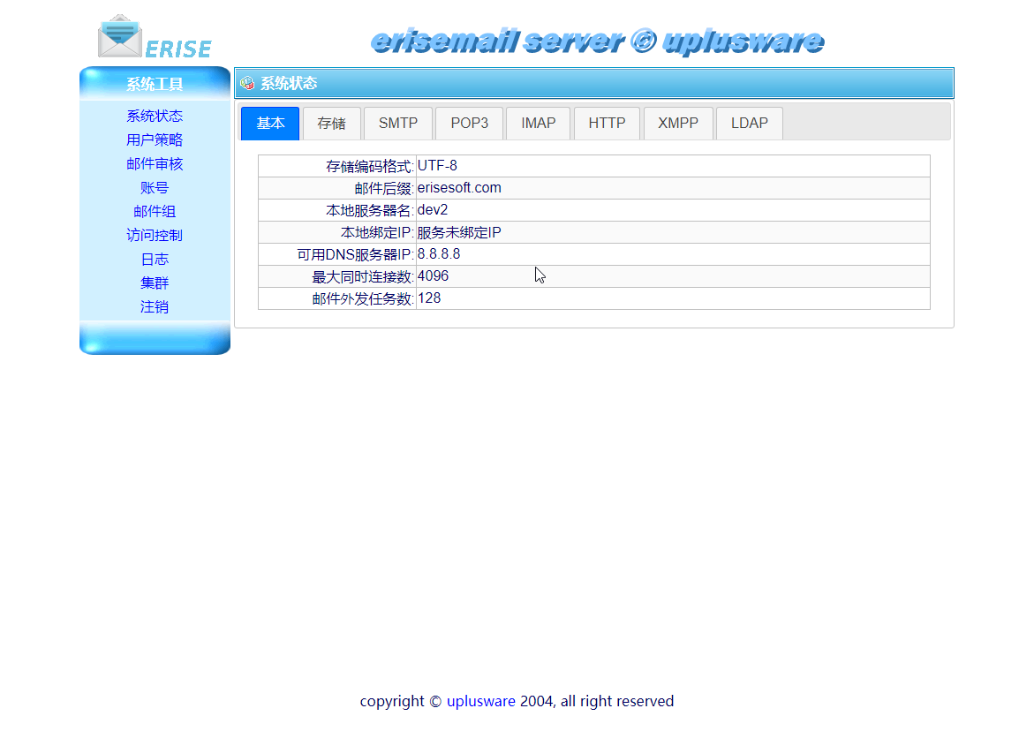Image resolution: width=1034 pixels, height=731 pixels.
Task: Follow the uplusware link in the footer
Action: [x=480, y=701]
